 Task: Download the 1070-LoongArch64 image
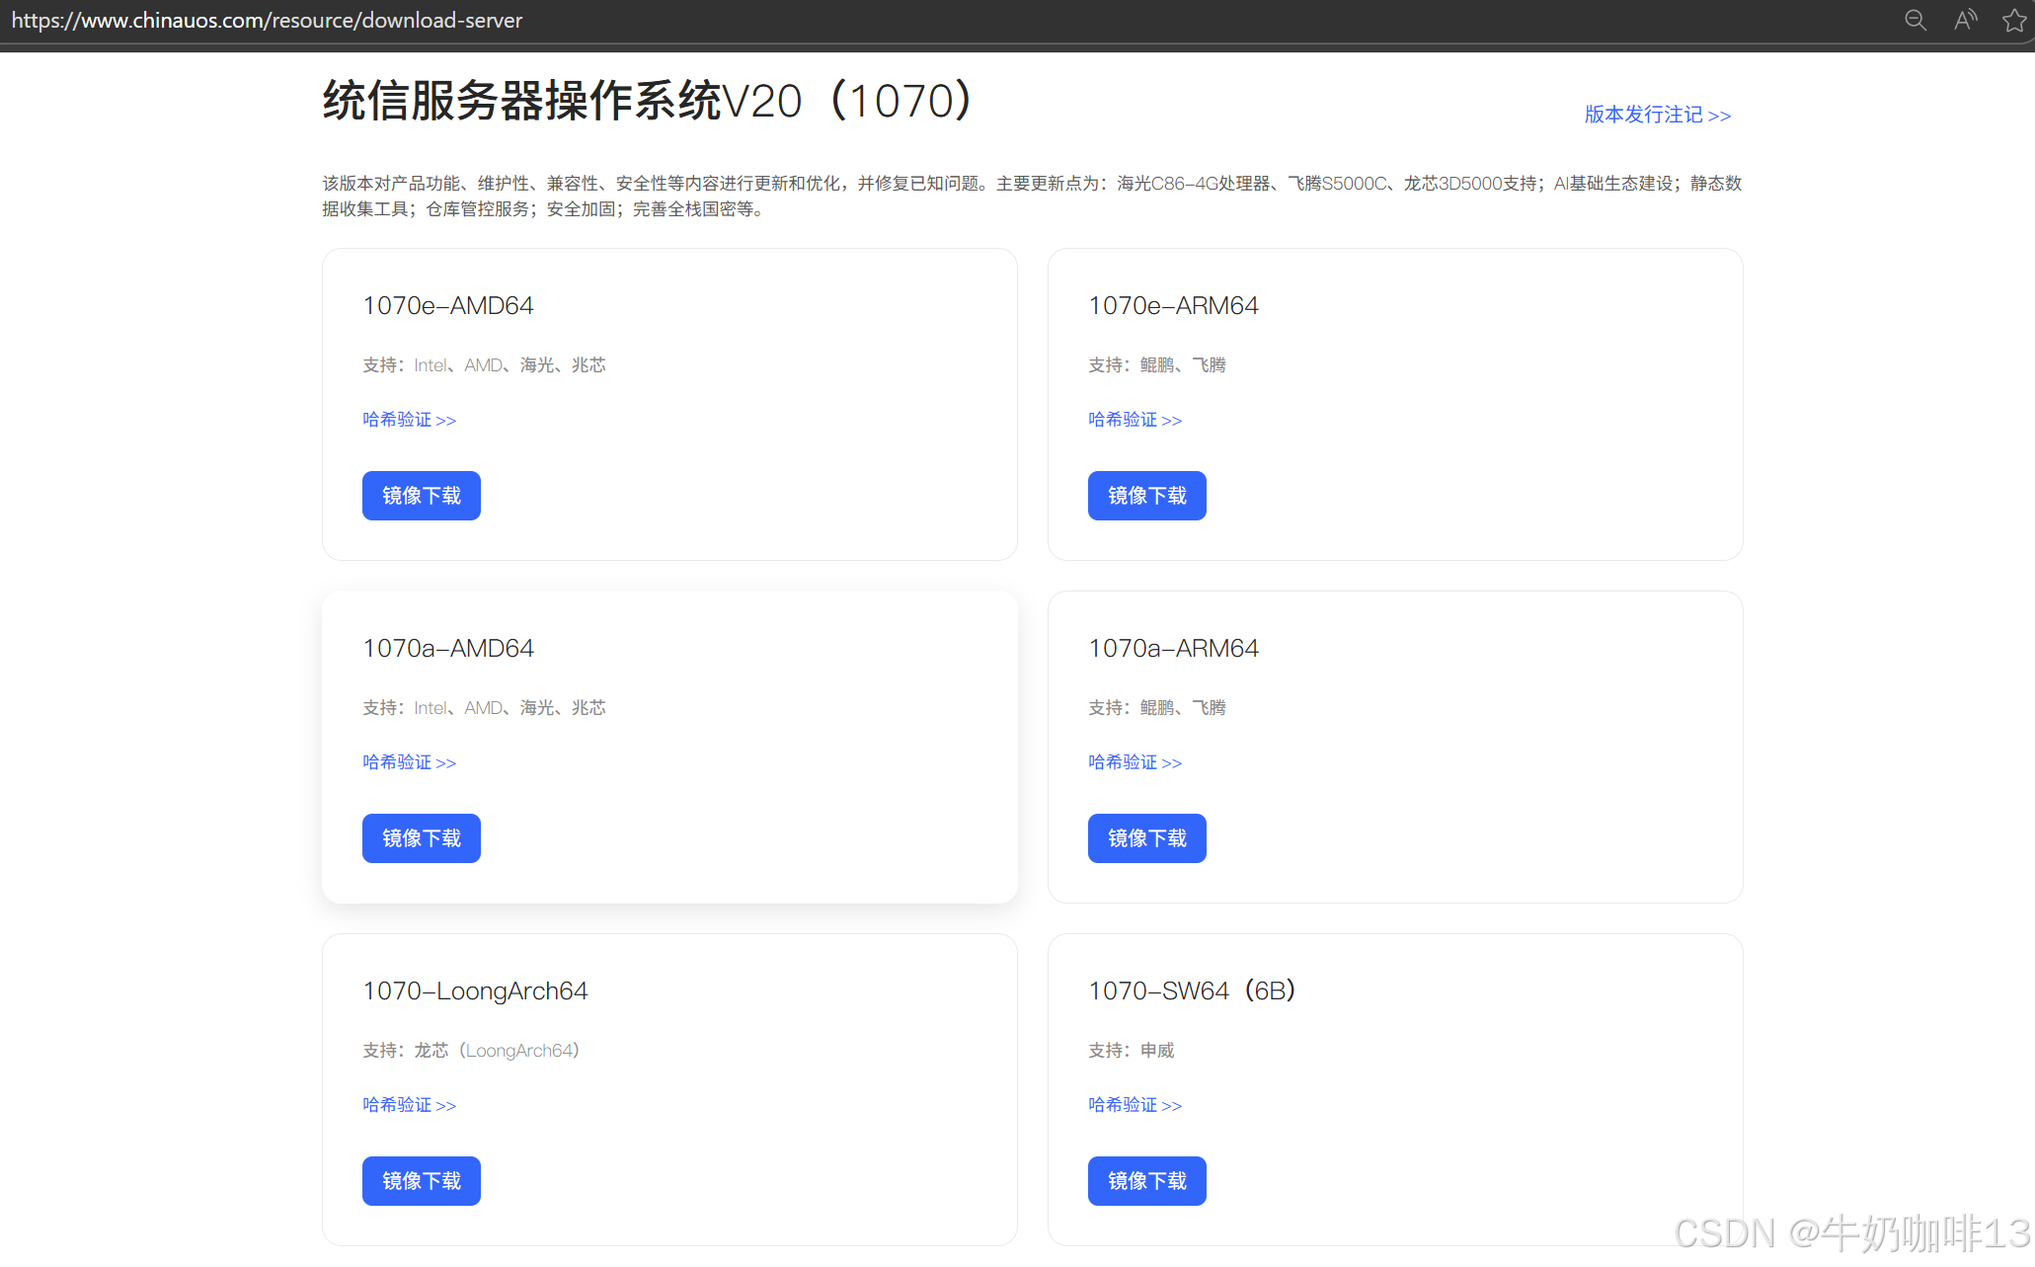point(421,1181)
